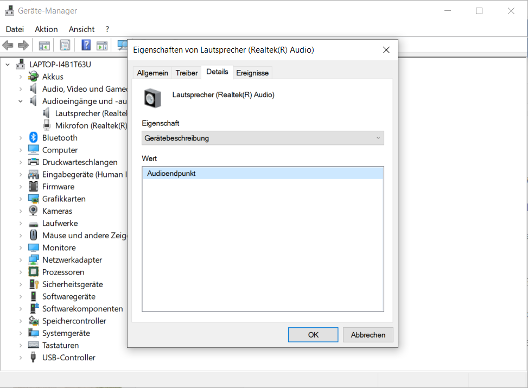Select the Eingabegeräte (Human Interface) entry
Viewport: 528px width, 388px height.
85,175
